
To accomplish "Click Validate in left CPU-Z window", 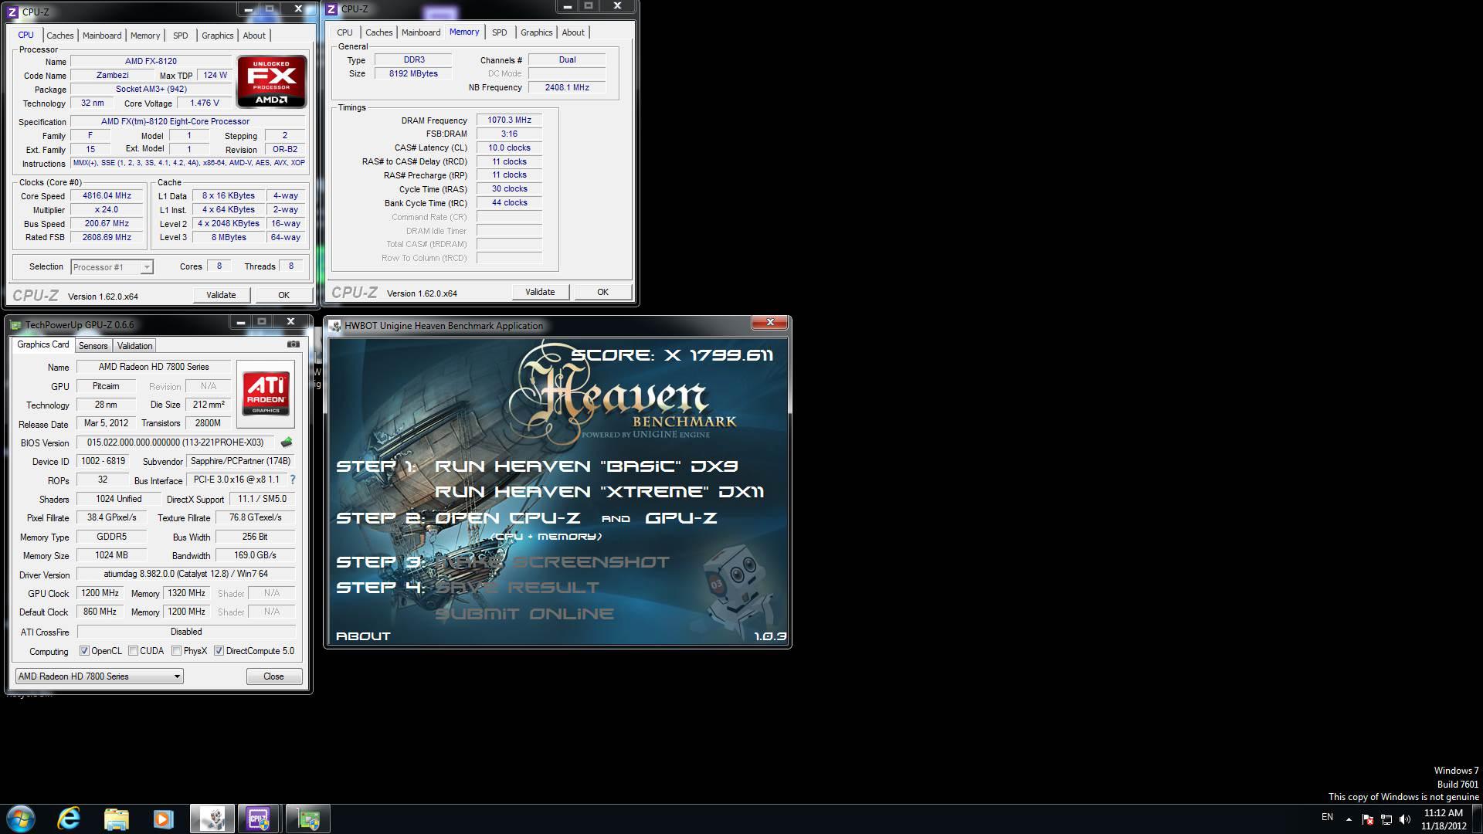I will (221, 295).
